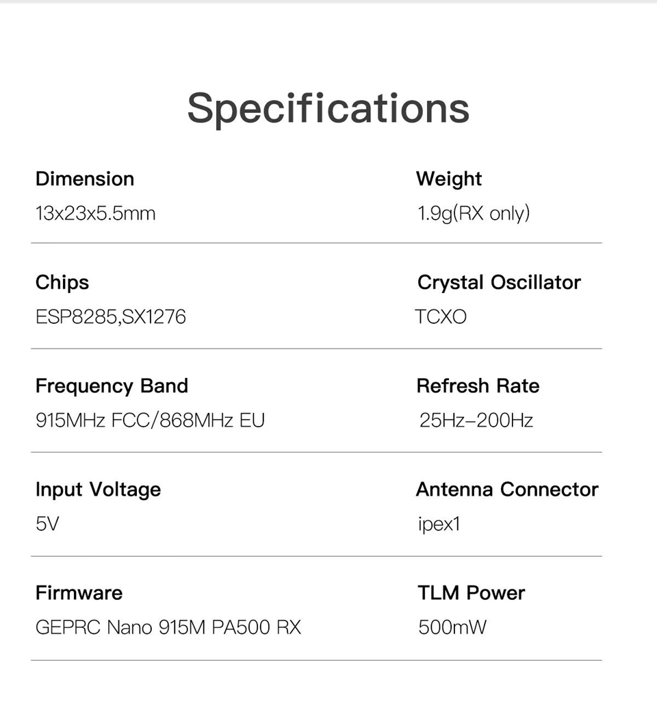Click the 1.9g(RX only) weight value

pos(474,214)
